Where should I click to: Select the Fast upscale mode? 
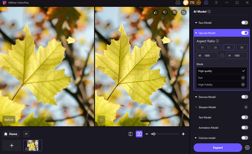221,78
